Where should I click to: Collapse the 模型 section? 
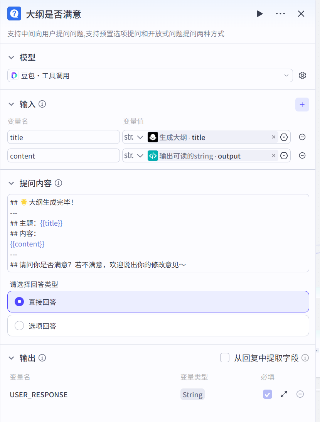coord(11,57)
